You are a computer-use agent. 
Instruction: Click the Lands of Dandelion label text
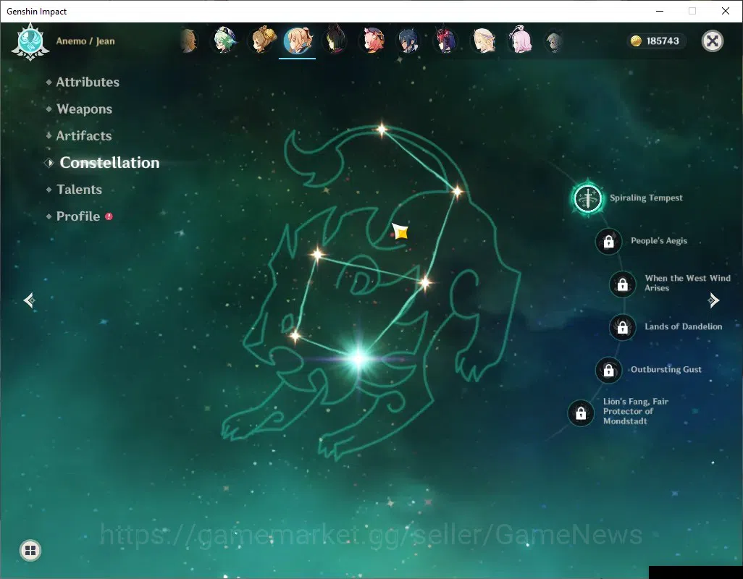[684, 326]
